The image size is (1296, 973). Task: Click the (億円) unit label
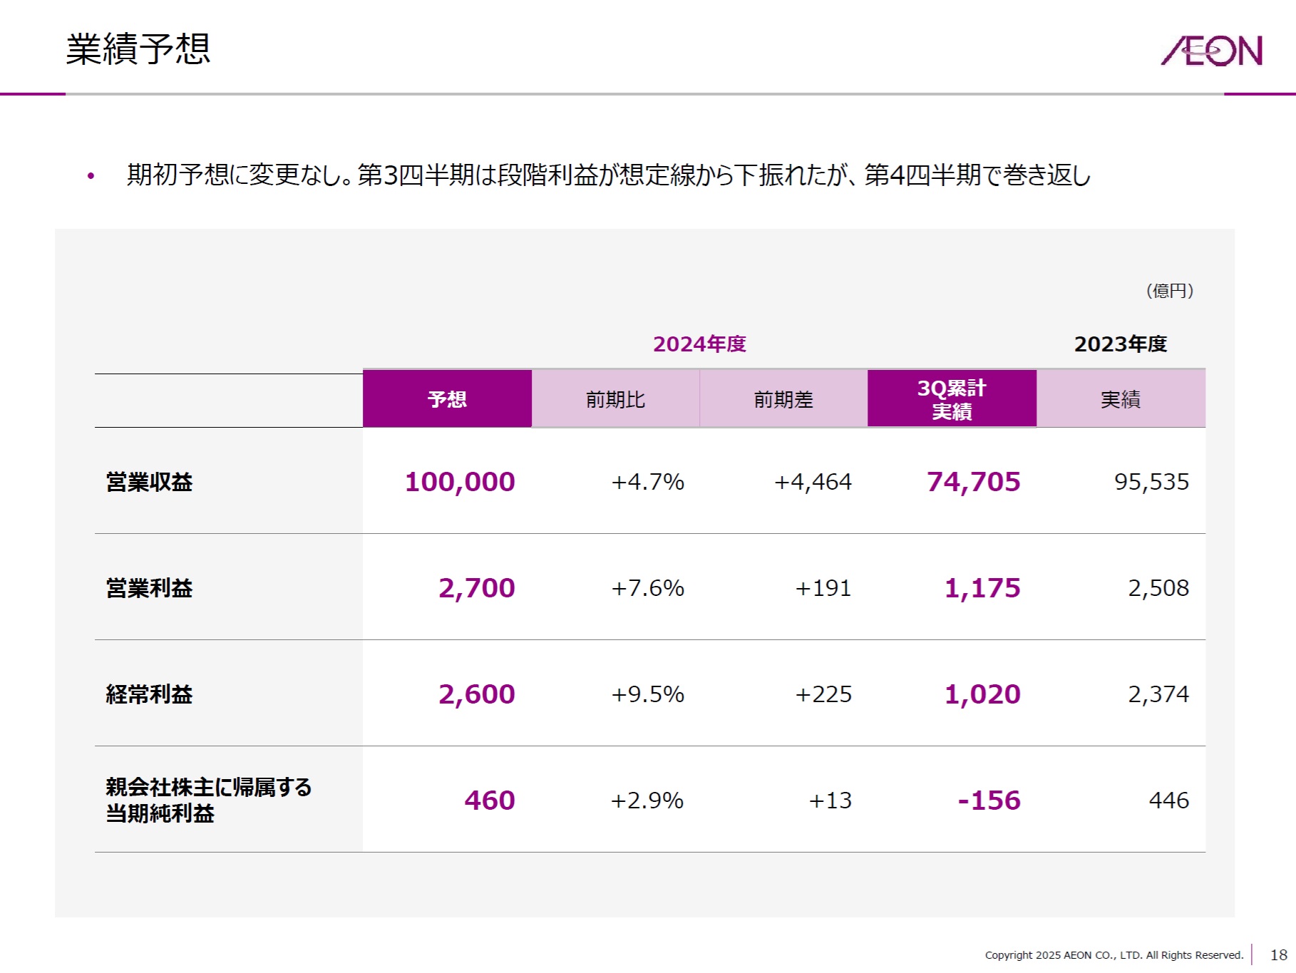click(1169, 291)
